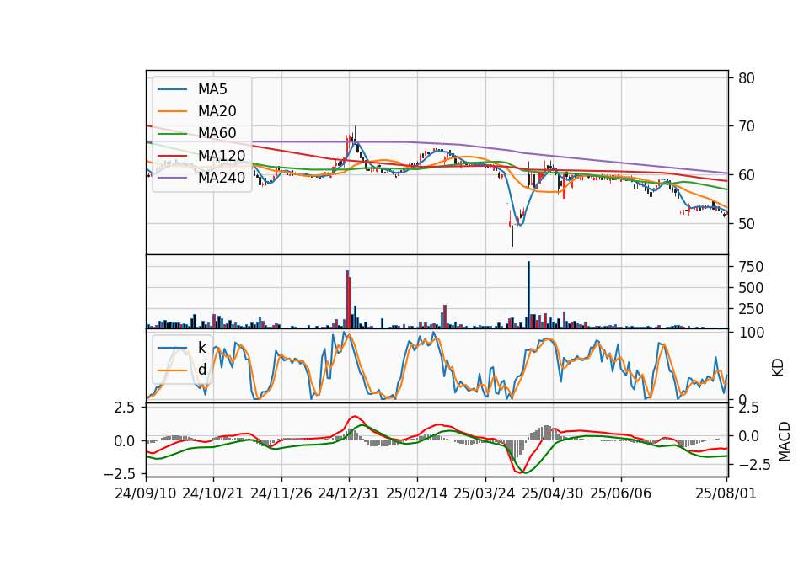
Task: Click the 24/11/26 date axis label
Action: (281, 493)
